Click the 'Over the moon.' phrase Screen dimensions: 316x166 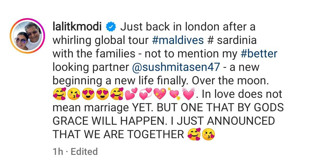pos(230,81)
